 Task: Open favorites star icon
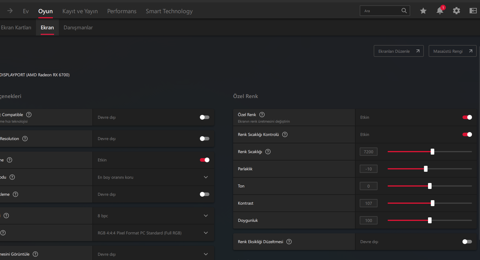tap(423, 11)
